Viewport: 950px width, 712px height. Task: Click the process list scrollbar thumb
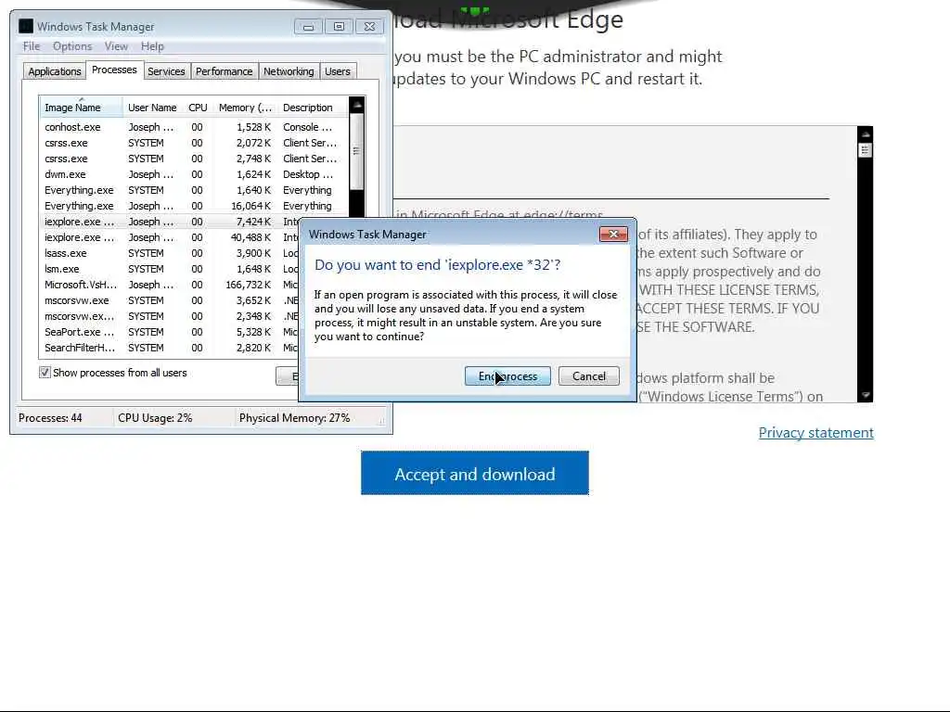coord(357,151)
